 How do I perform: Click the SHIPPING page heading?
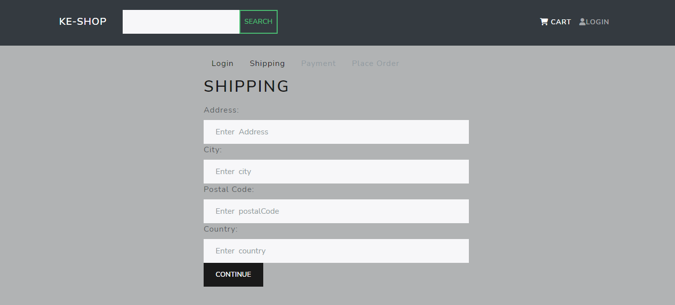coord(246,86)
